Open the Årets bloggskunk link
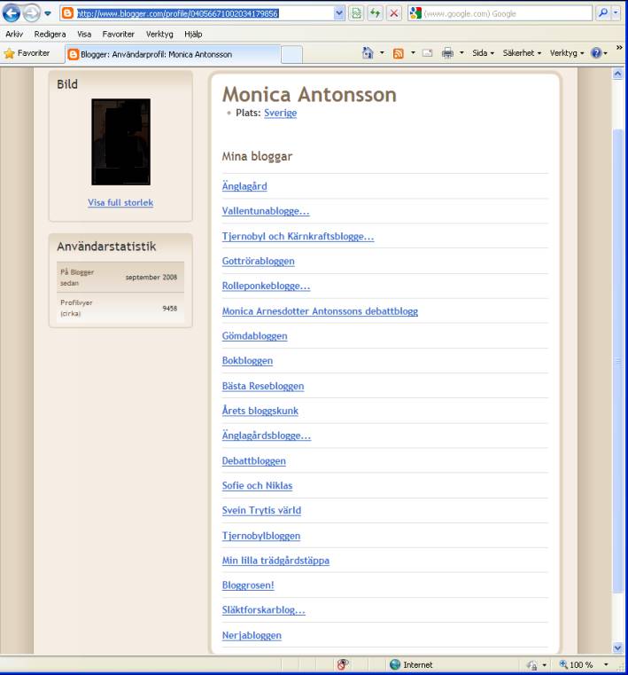 pyautogui.click(x=260, y=411)
